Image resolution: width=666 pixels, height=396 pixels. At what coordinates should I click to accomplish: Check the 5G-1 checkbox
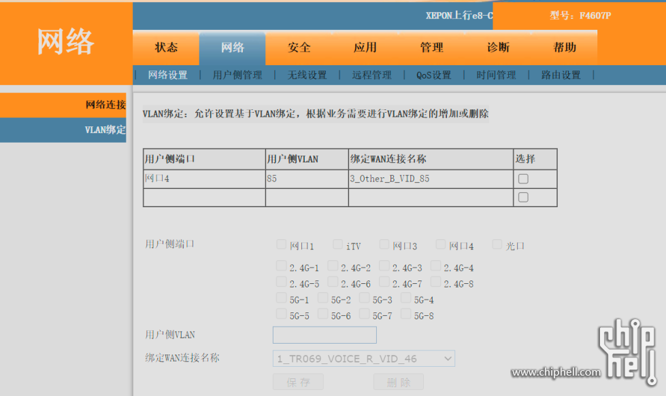[x=281, y=298]
